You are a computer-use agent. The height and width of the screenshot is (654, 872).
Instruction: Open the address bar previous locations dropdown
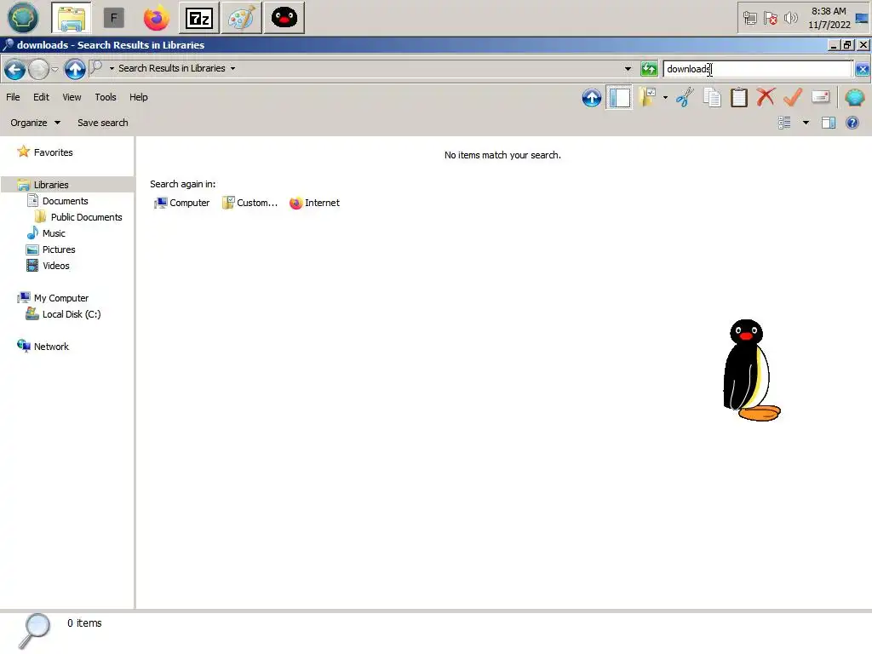(x=628, y=69)
